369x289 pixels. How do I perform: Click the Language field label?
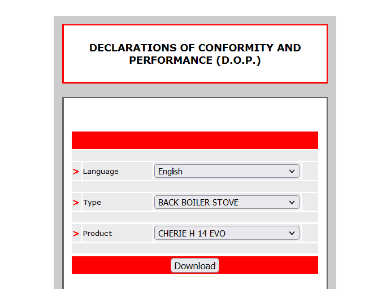coord(101,172)
